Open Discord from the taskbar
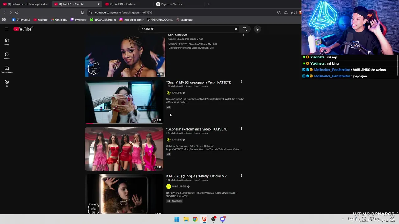Image resolution: width=399 pixels, height=224 pixels. 223,219
